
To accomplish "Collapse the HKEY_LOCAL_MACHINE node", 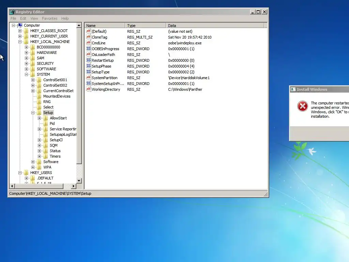I will (20, 42).
